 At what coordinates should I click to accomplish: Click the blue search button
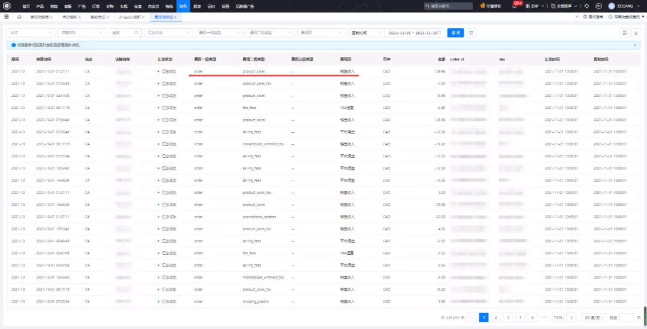[x=455, y=32]
